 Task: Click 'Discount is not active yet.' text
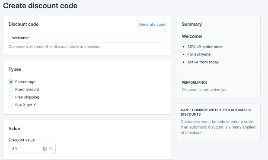[x=204, y=90]
